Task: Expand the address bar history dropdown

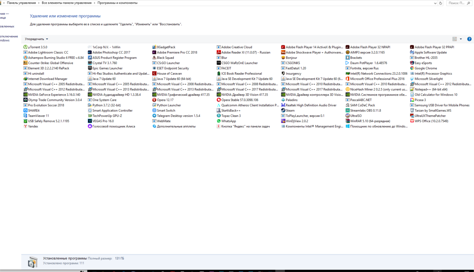Action: [x=435, y=3]
